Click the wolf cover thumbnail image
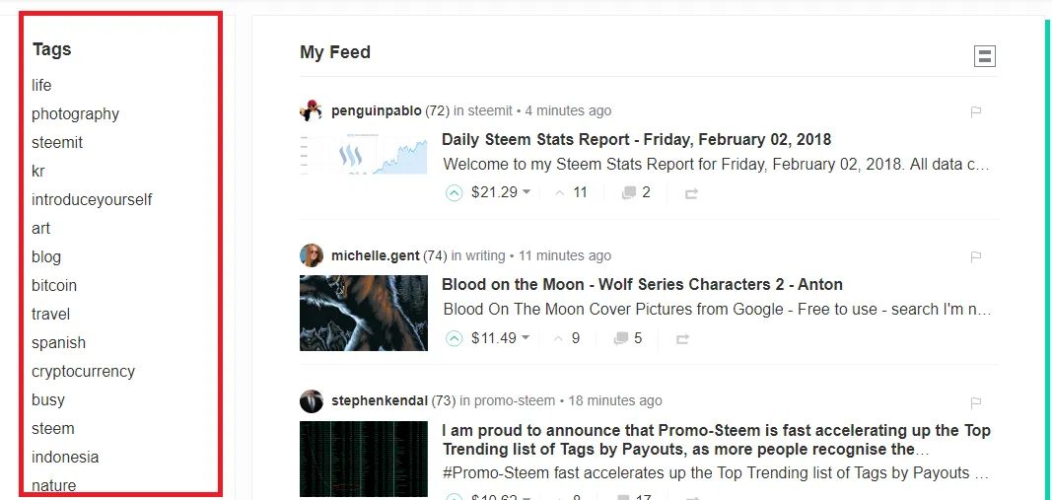 364,313
